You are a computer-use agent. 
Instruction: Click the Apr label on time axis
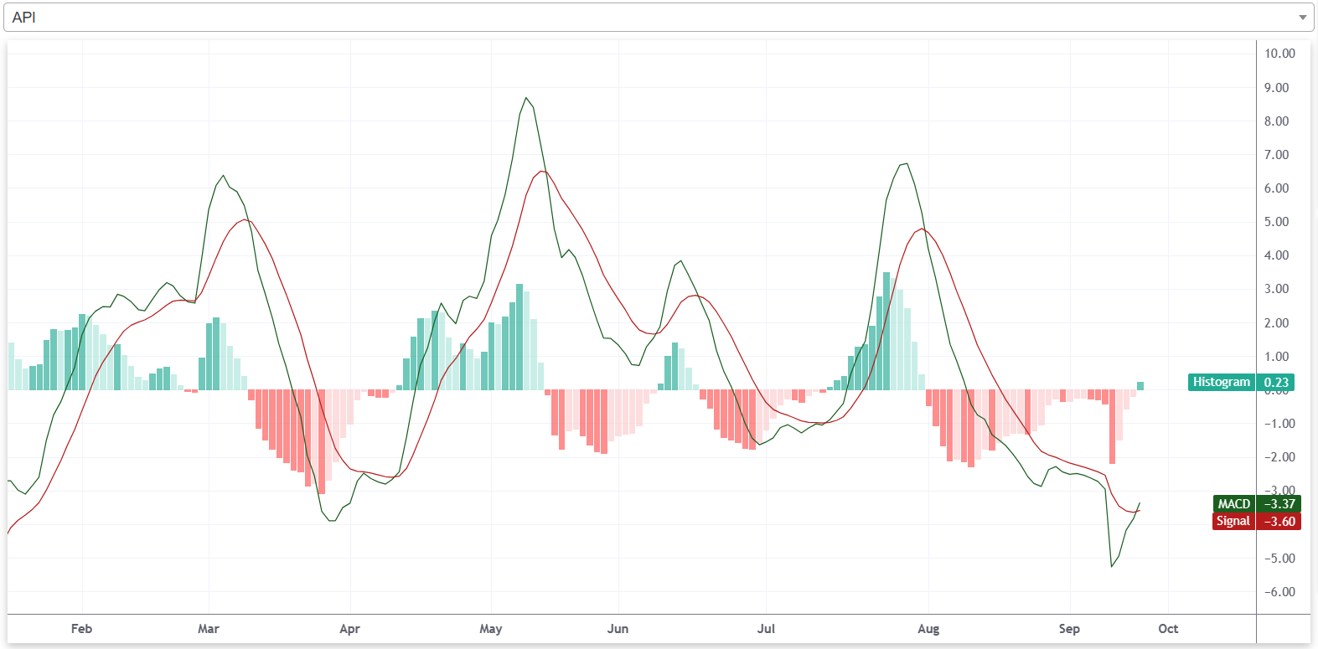[x=349, y=629]
